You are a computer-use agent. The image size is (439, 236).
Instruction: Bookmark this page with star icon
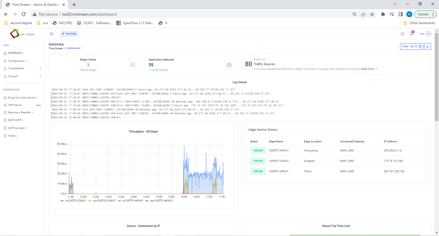coord(372,14)
